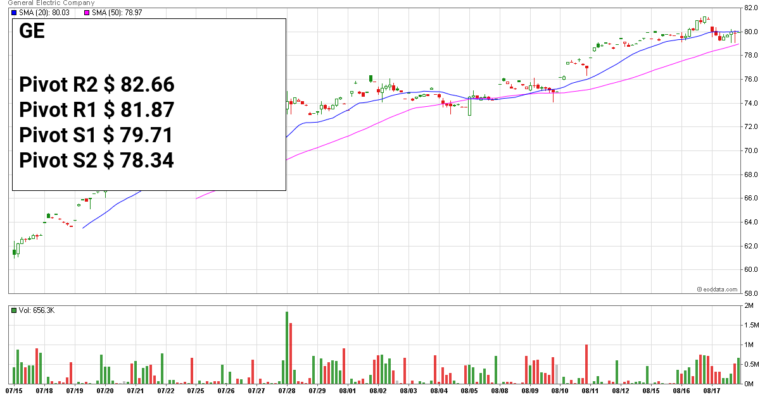Click the 07/26 date axis label
Screen dimensions: 760x397
point(227,391)
